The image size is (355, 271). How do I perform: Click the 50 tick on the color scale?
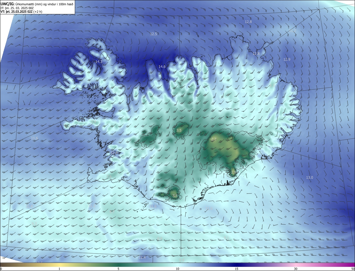[353, 269]
